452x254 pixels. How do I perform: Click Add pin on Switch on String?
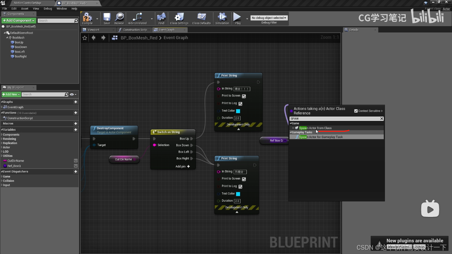click(183, 166)
